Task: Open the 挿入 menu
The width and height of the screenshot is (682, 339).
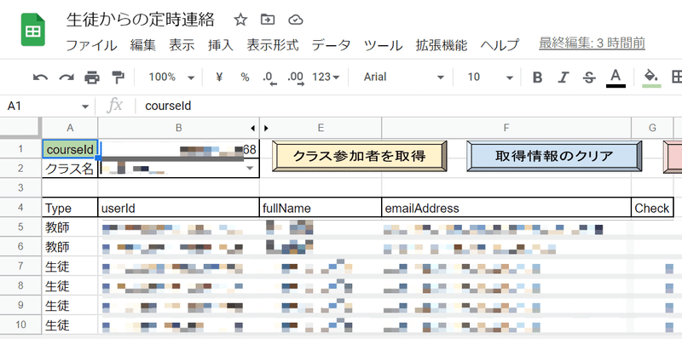Action: (x=221, y=45)
